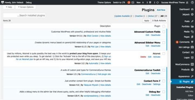Check the Contact Form 7 checkbox
This screenshot has height=100, width=195.
coord(164,81)
